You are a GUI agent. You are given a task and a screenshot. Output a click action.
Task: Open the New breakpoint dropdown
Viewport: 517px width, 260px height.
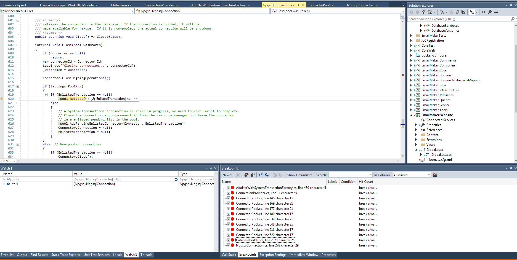(227, 175)
